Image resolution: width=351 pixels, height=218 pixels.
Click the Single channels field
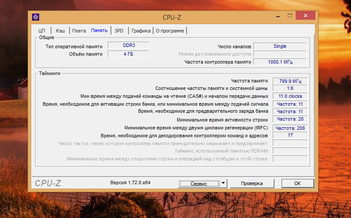coord(280,46)
